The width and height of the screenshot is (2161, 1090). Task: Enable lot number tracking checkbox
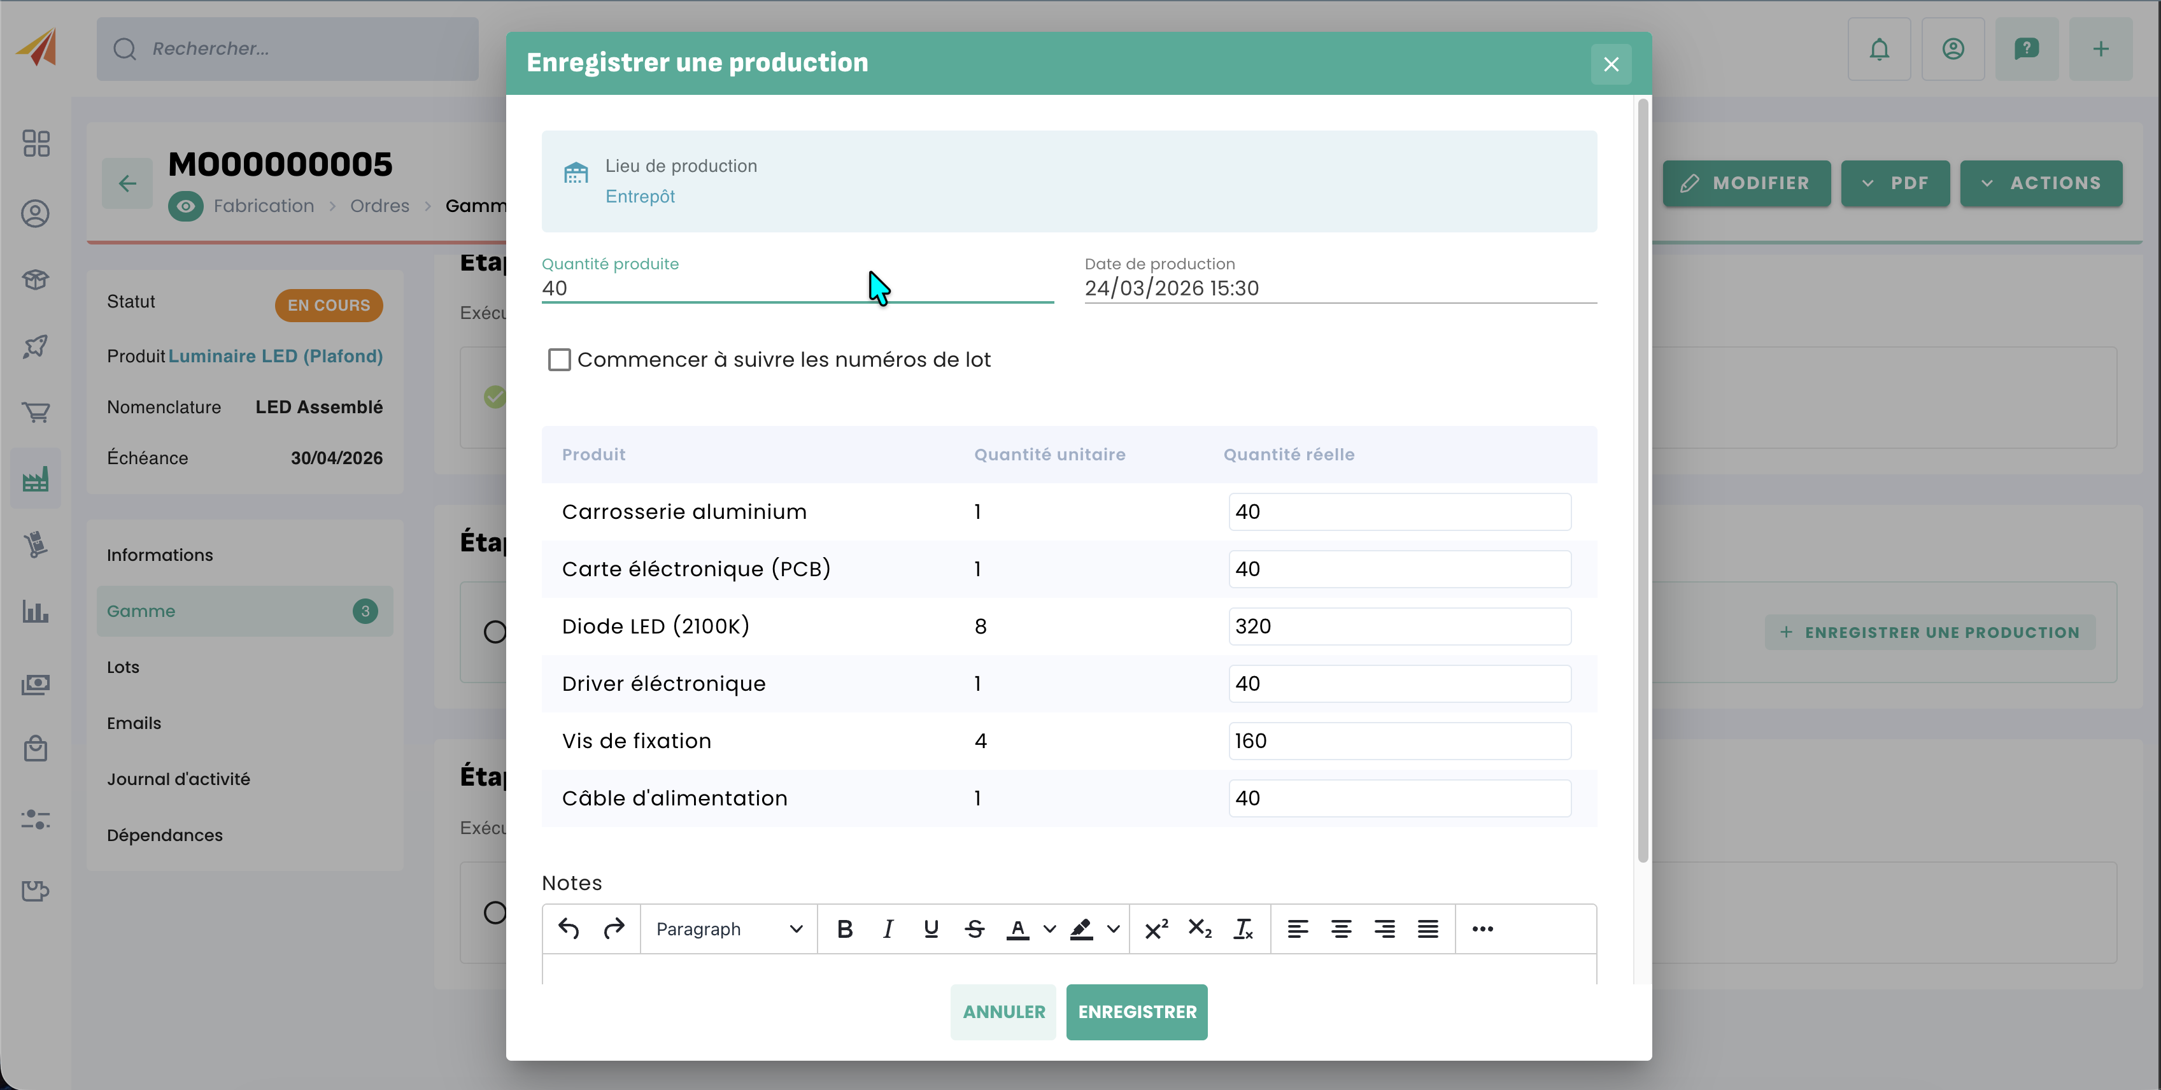coord(560,360)
